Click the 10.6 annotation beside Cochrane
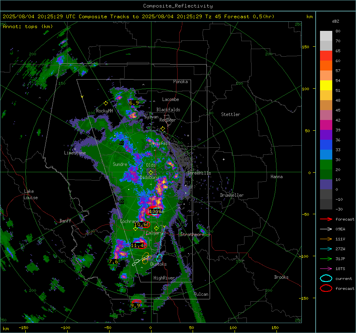This screenshot has height=333, width=356. [x=140, y=225]
